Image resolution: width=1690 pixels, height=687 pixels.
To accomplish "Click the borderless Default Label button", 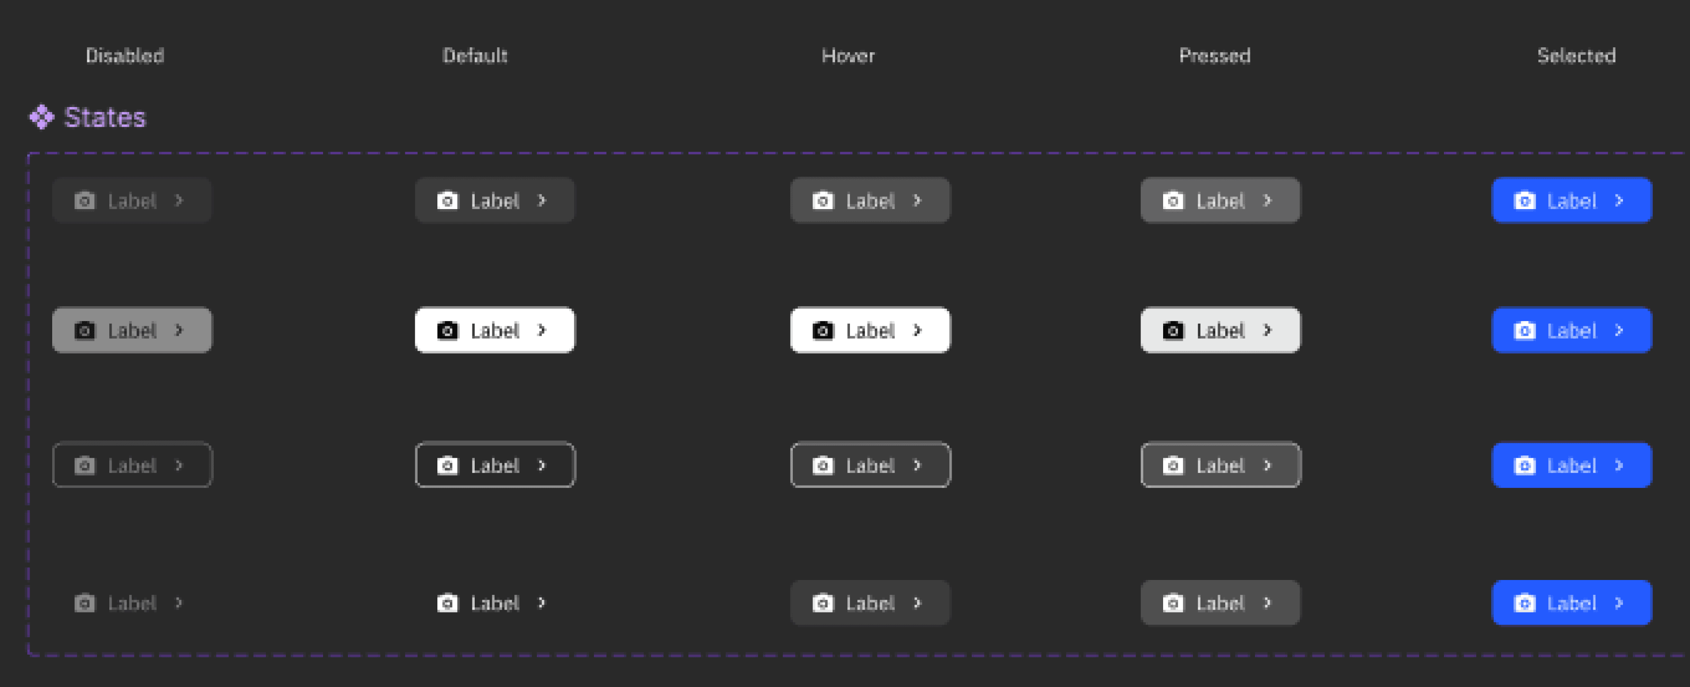I will pyautogui.click(x=494, y=603).
